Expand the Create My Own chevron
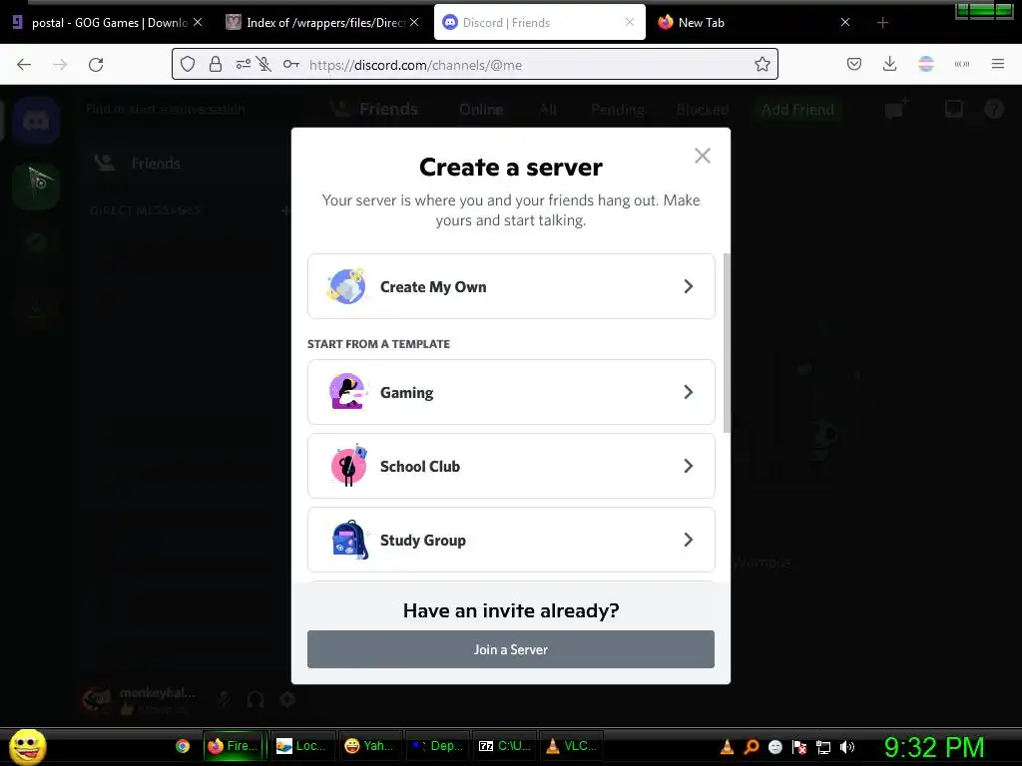The width and height of the screenshot is (1022, 766). (689, 286)
